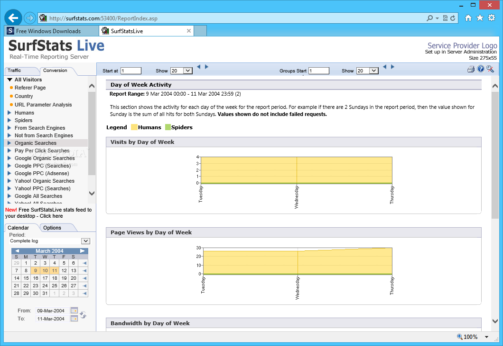This screenshot has width=503, height=346.
Task: Click previous arrow next to Groups Show
Action: point(385,67)
